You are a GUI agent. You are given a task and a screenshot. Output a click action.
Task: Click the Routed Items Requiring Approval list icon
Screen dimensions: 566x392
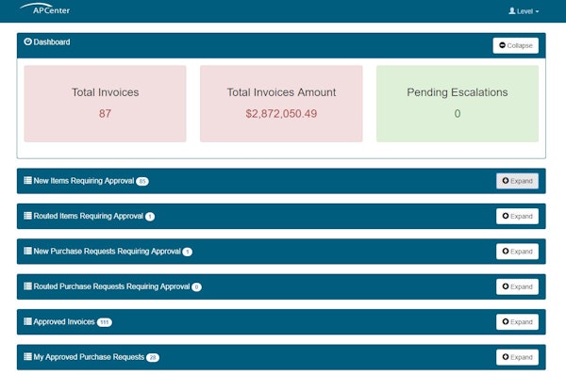click(27, 216)
